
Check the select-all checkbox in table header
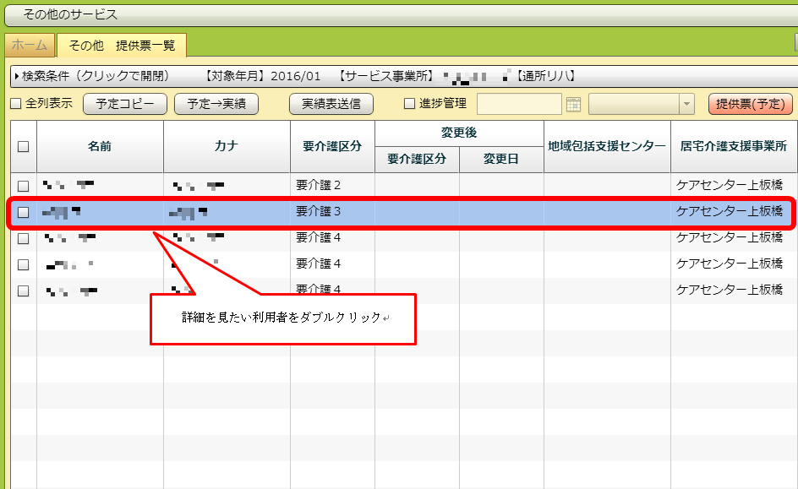click(x=24, y=146)
